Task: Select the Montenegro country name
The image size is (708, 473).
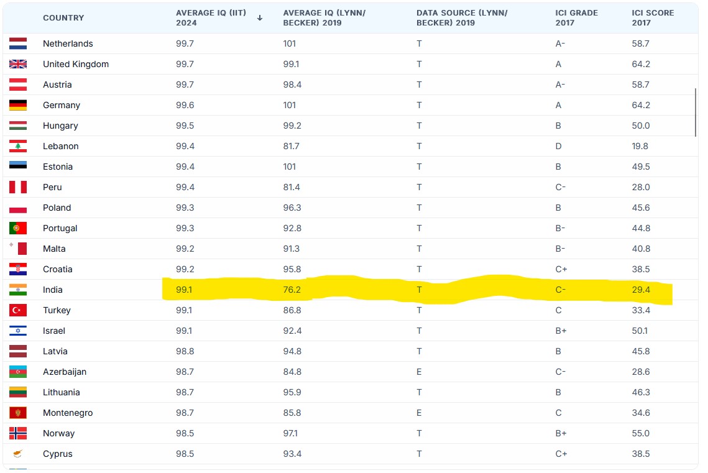Action: [x=68, y=413]
